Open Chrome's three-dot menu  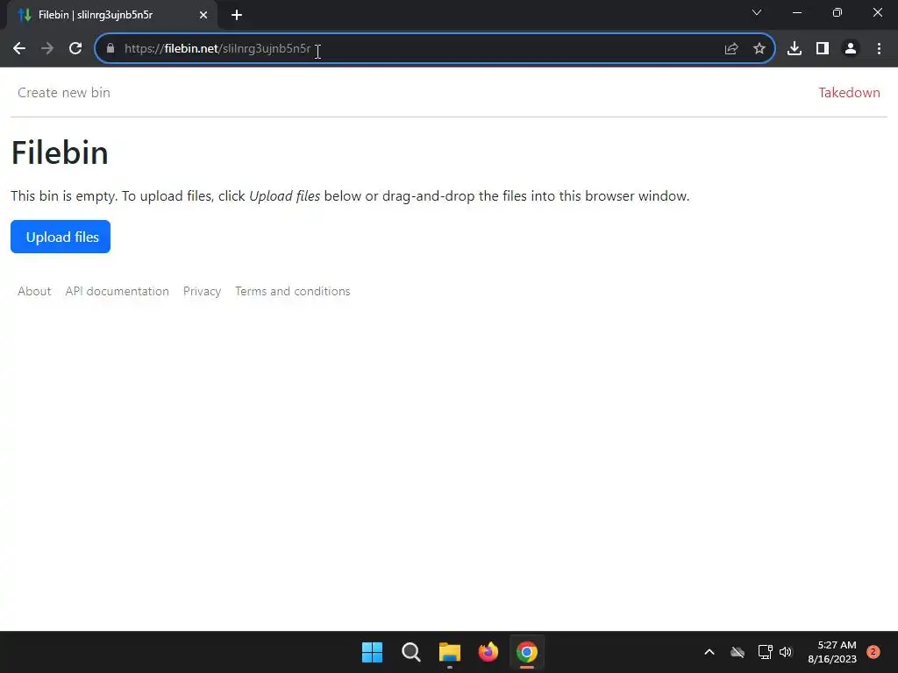(879, 49)
